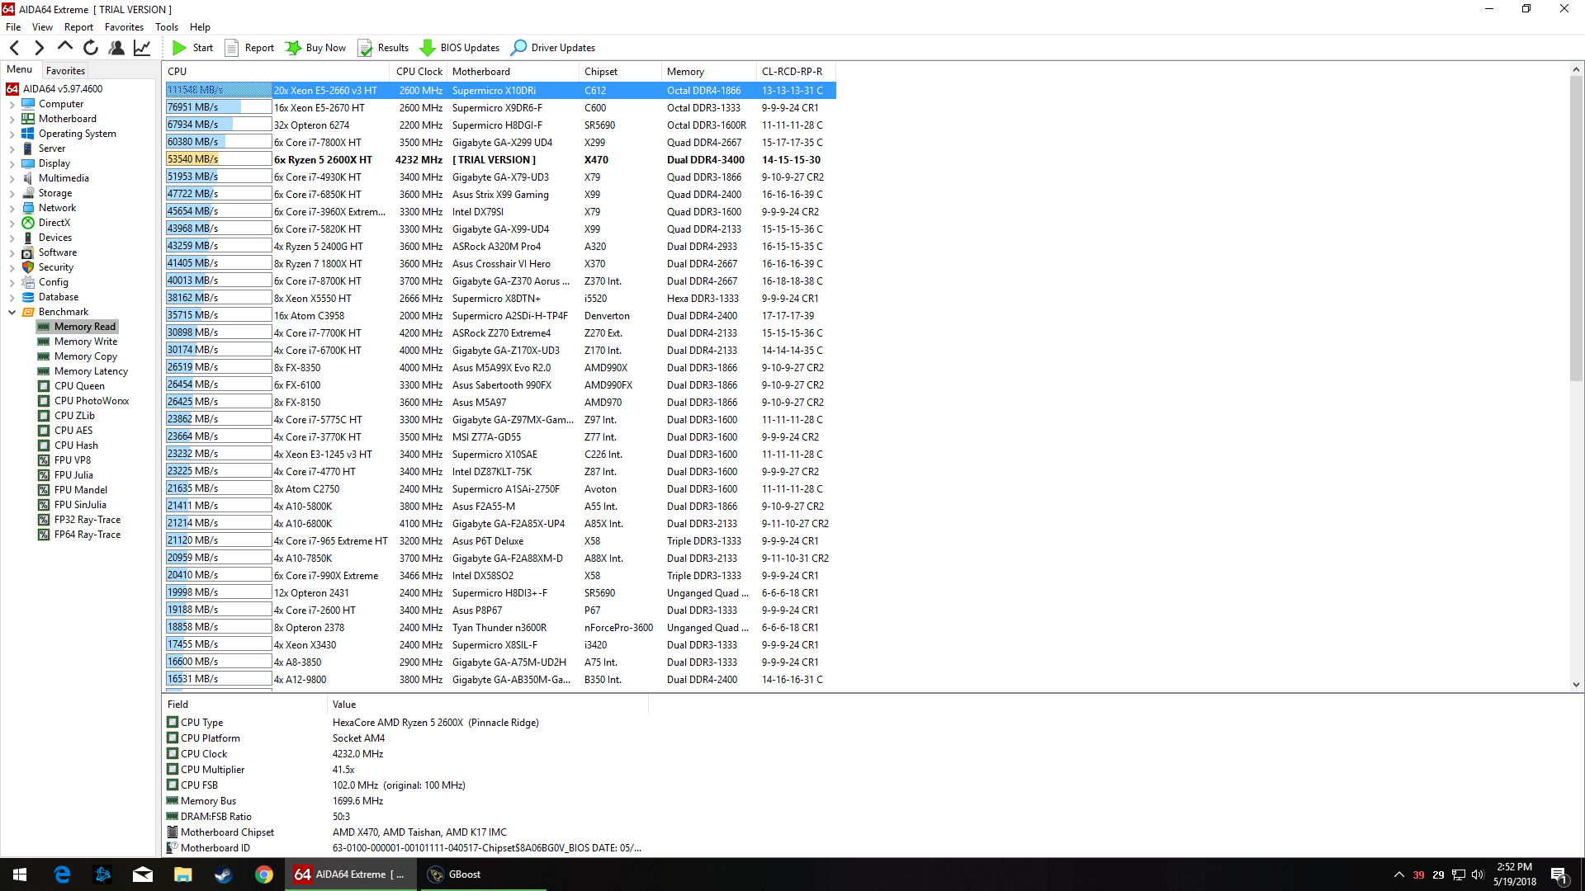Viewport: 1585px width, 891px height.
Task: Collapse the Benchmark tree node
Action: pyautogui.click(x=12, y=313)
